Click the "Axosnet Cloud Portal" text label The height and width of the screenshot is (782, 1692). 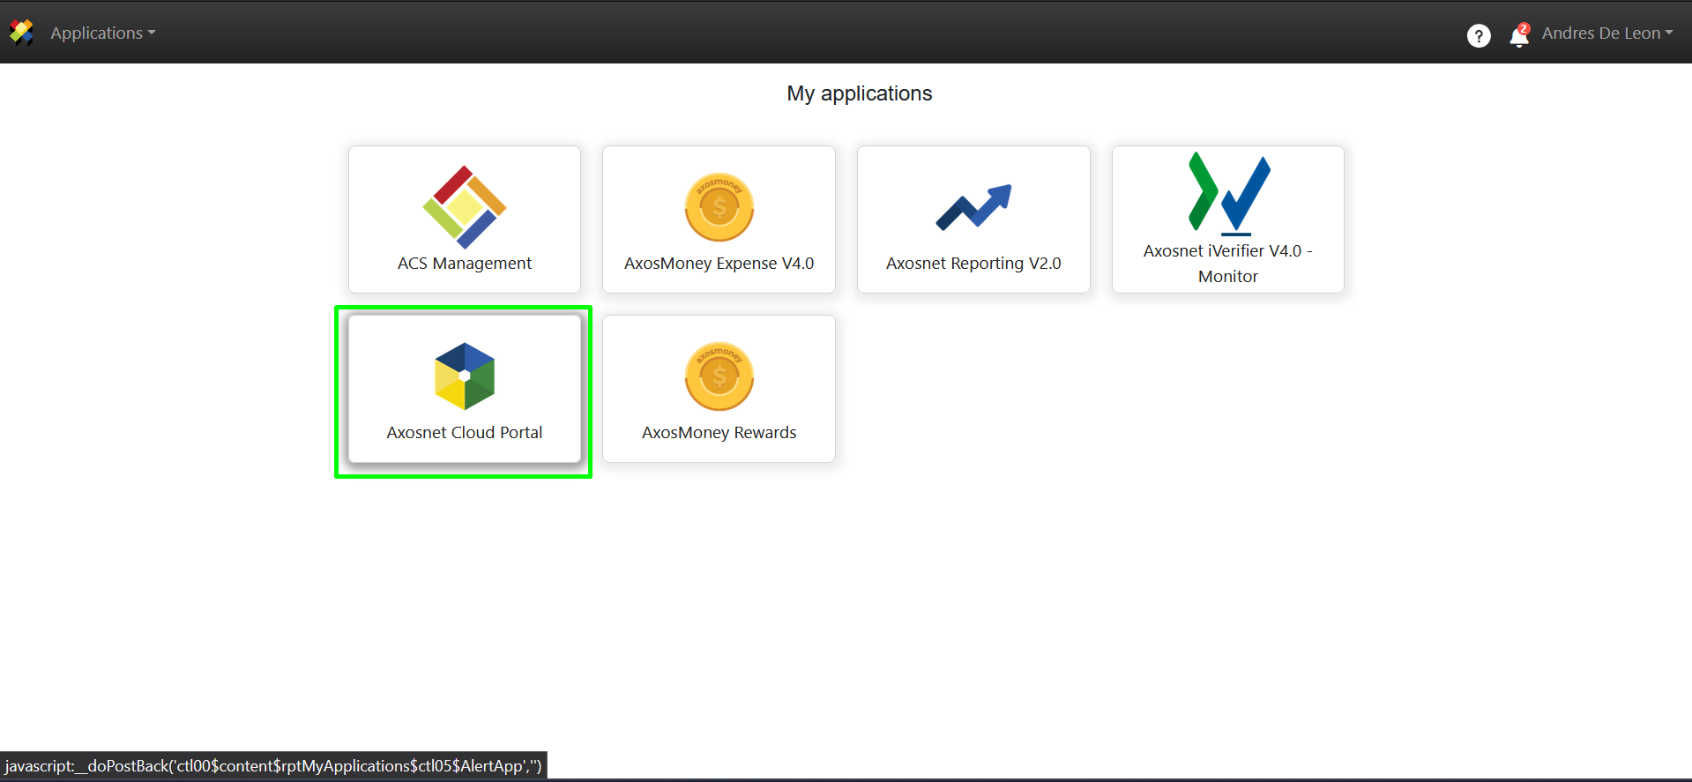point(465,433)
